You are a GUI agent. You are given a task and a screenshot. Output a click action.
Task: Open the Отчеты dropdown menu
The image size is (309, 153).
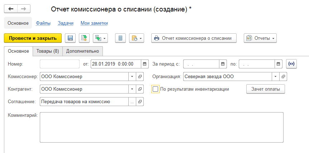tap(260, 38)
